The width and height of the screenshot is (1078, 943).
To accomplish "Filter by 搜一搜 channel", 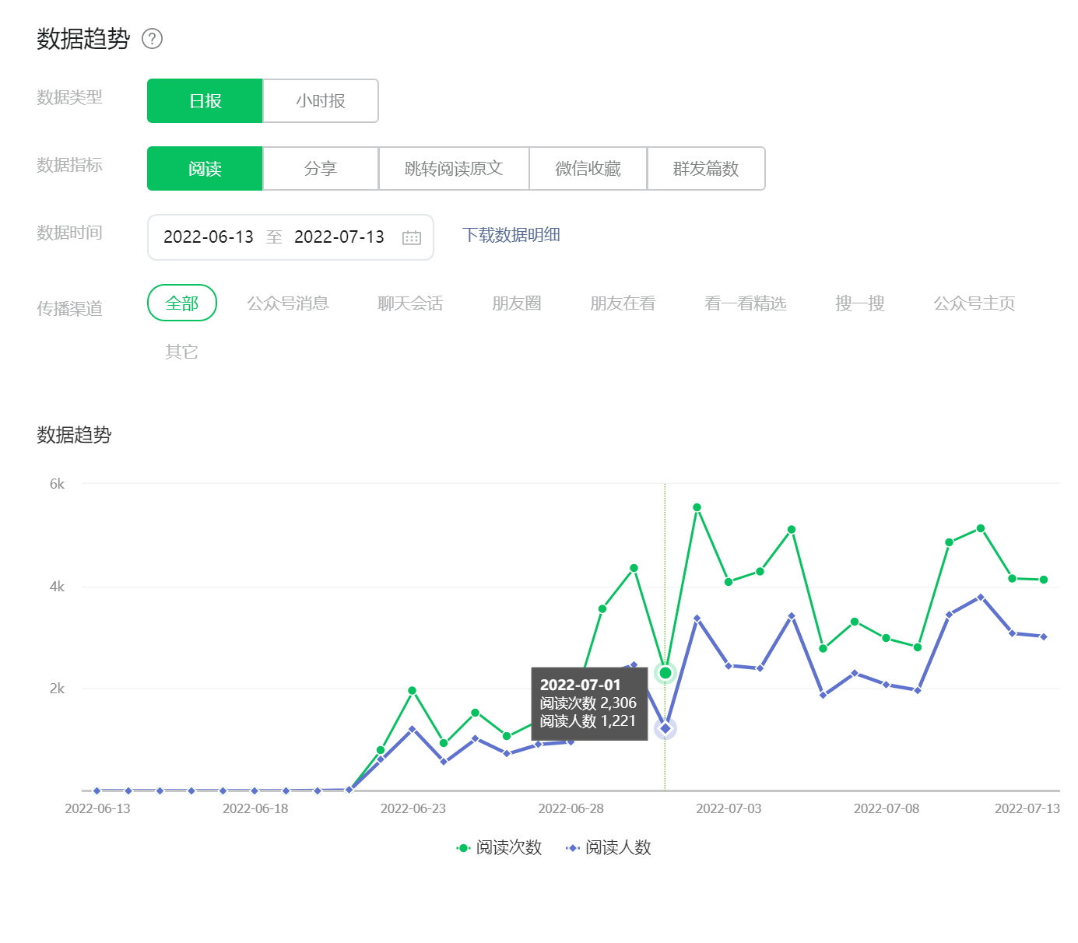I will [860, 303].
